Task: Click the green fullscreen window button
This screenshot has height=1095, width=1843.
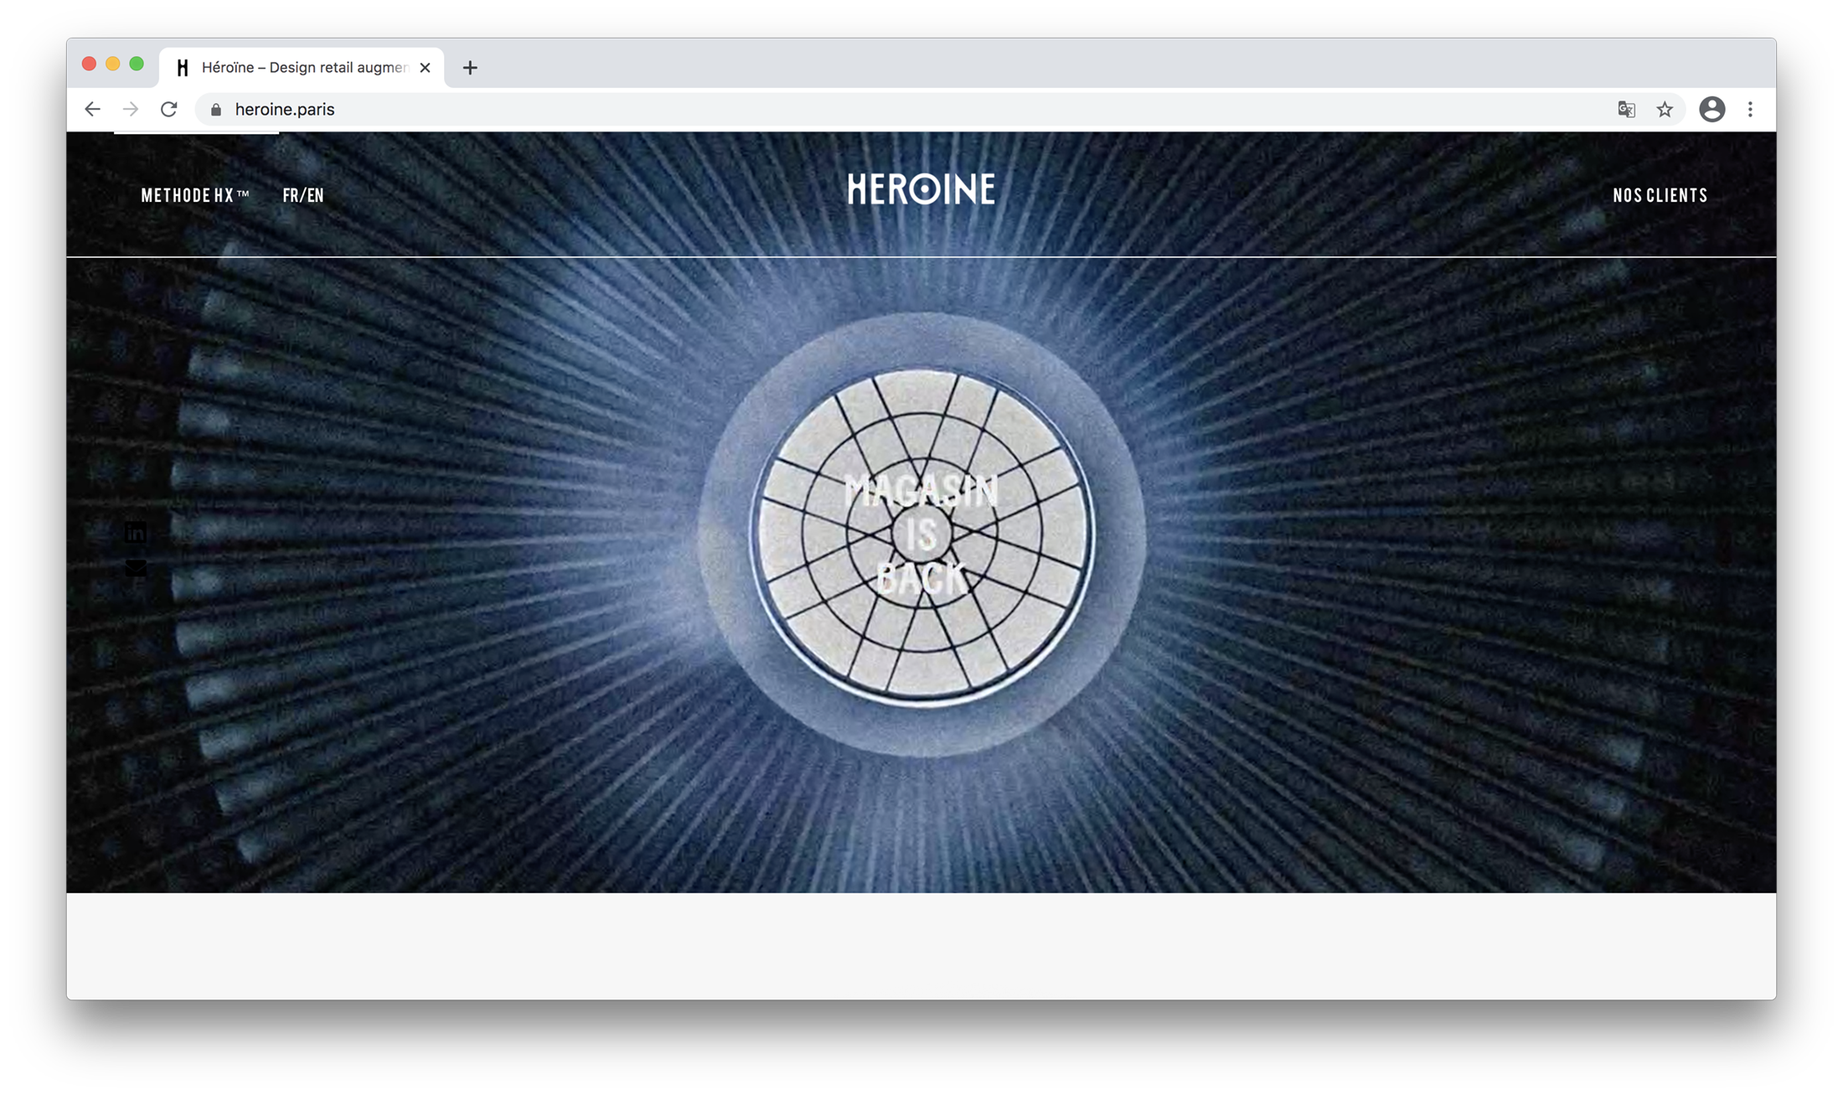Action: click(x=137, y=65)
